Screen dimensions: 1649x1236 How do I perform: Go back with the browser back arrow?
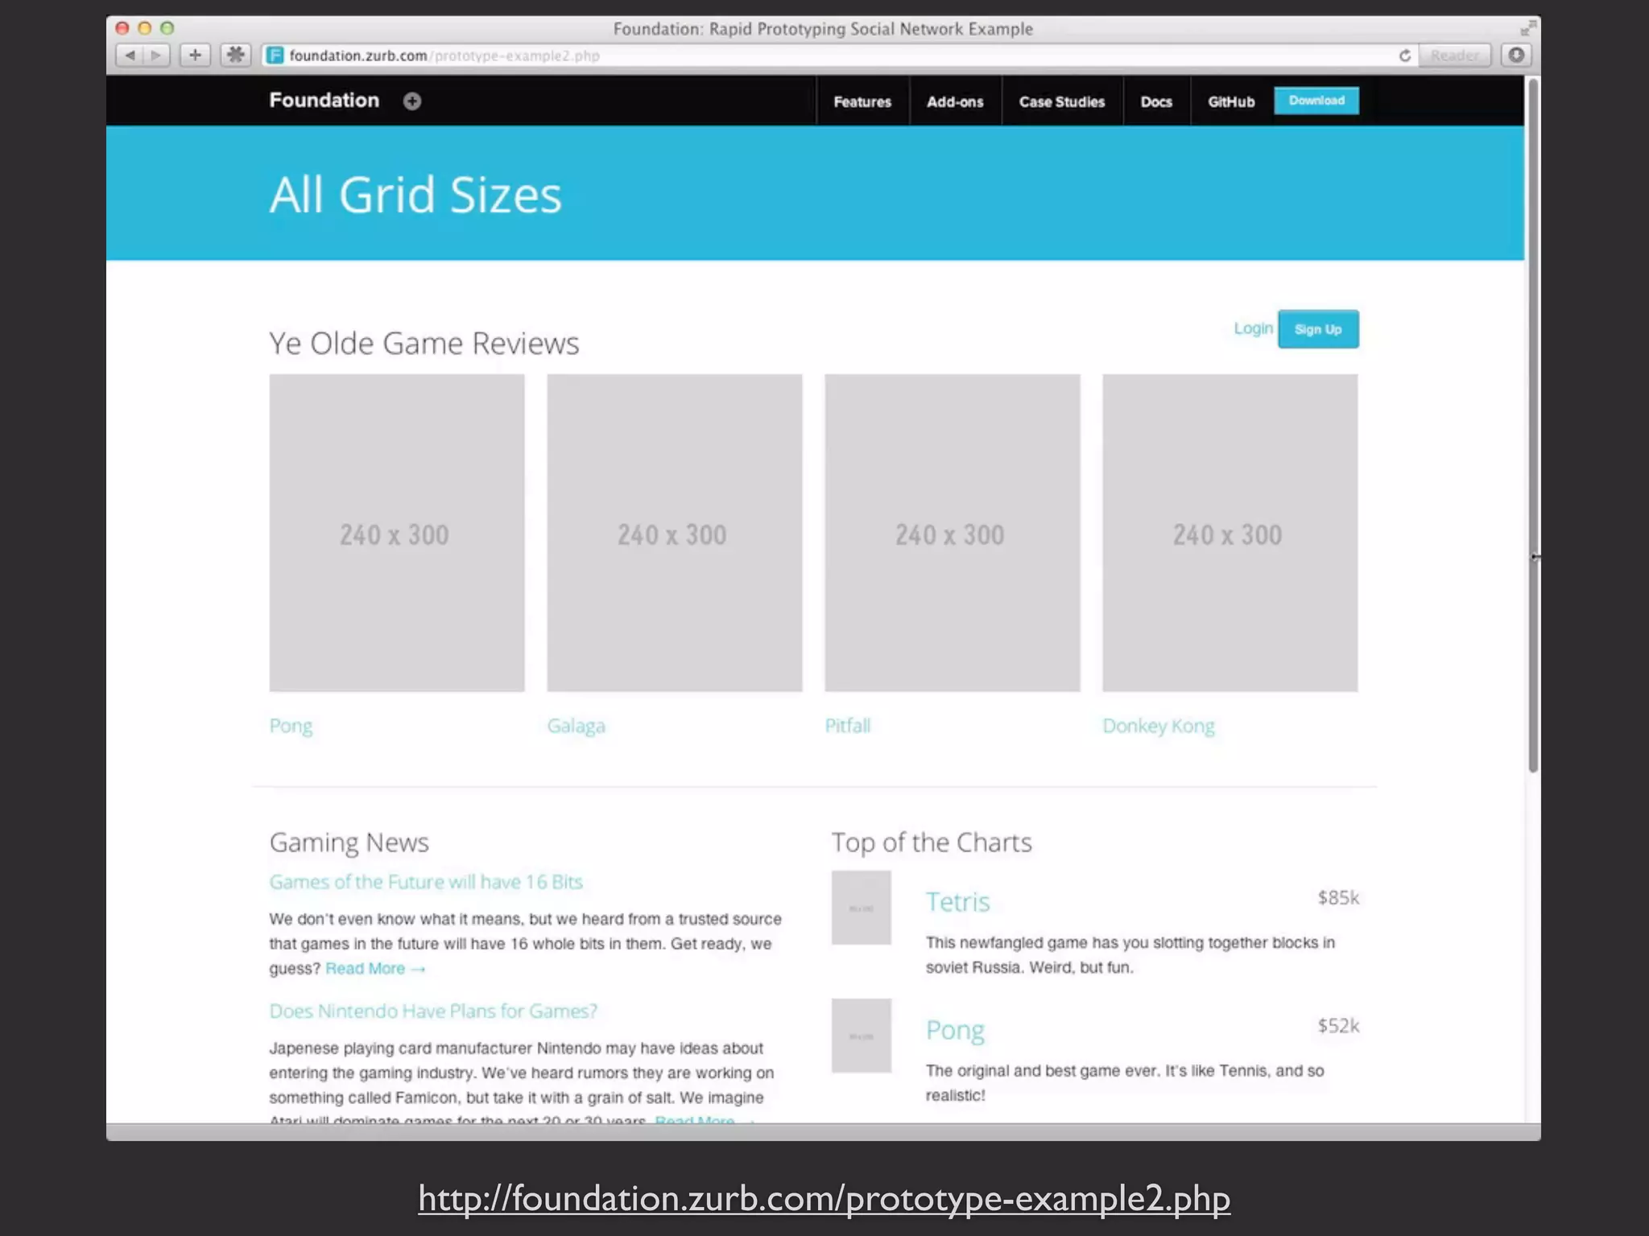click(130, 56)
